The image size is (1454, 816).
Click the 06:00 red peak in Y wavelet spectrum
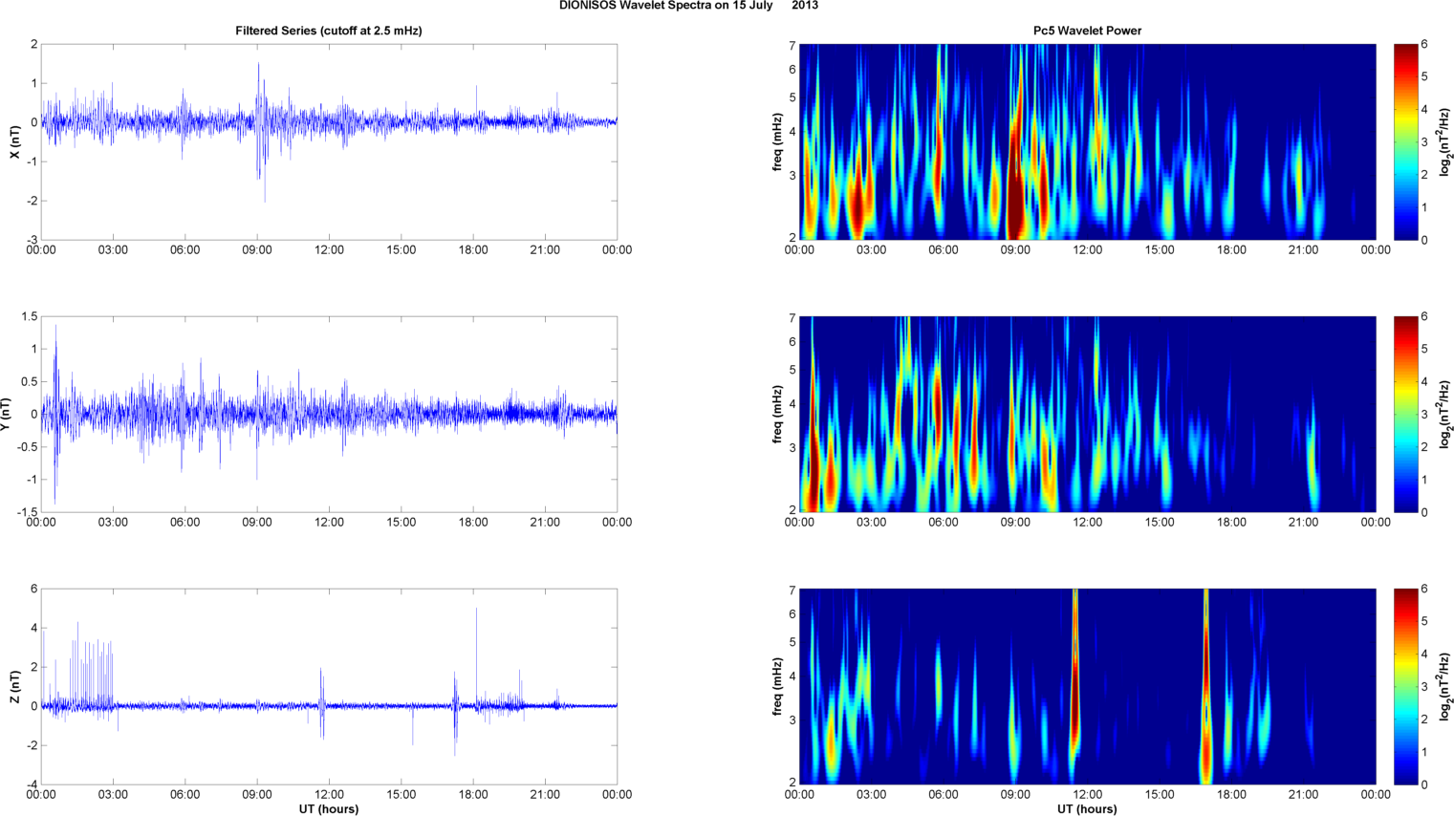(x=938, y=401)
